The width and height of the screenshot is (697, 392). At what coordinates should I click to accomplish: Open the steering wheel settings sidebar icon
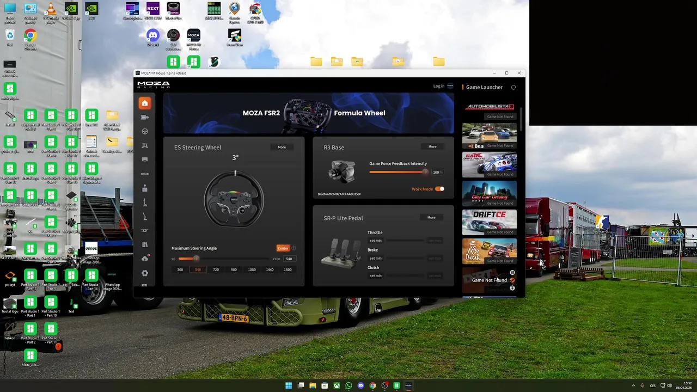pos(144,131)
